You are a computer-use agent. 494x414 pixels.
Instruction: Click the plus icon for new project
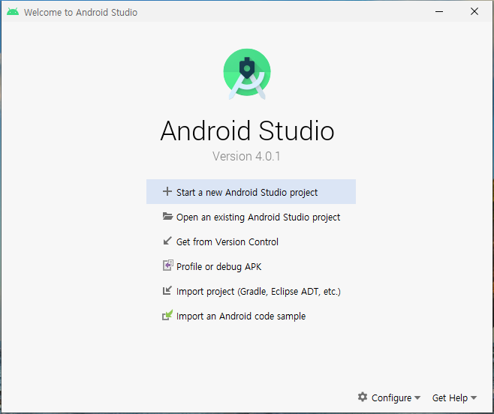coord(167,191)
